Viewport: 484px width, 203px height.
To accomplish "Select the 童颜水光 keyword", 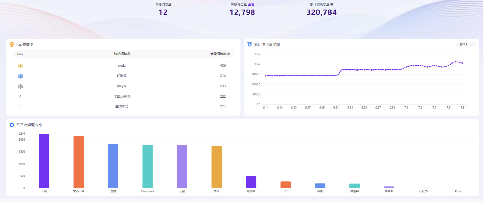I will point(122,106).
